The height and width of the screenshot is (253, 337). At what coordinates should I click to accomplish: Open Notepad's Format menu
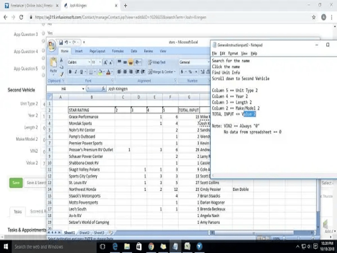point(233,53)
